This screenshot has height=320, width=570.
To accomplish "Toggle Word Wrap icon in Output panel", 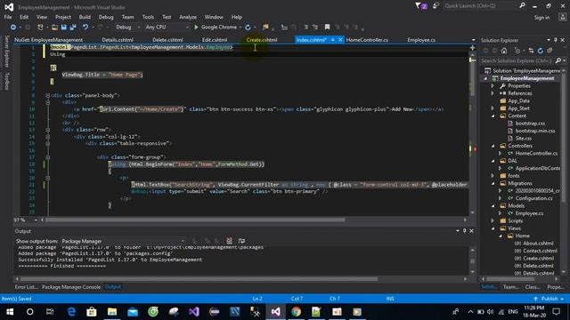I will [241, 241].
